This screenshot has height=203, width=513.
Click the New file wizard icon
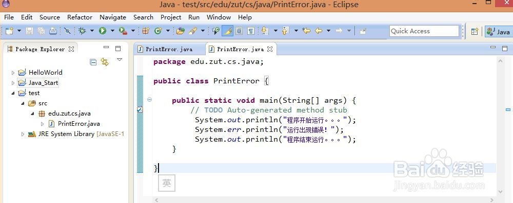point(9,31)
